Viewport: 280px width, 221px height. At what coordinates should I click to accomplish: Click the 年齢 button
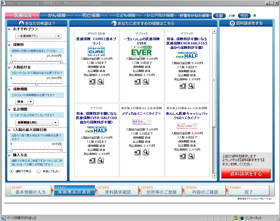(x=219, y=15)
